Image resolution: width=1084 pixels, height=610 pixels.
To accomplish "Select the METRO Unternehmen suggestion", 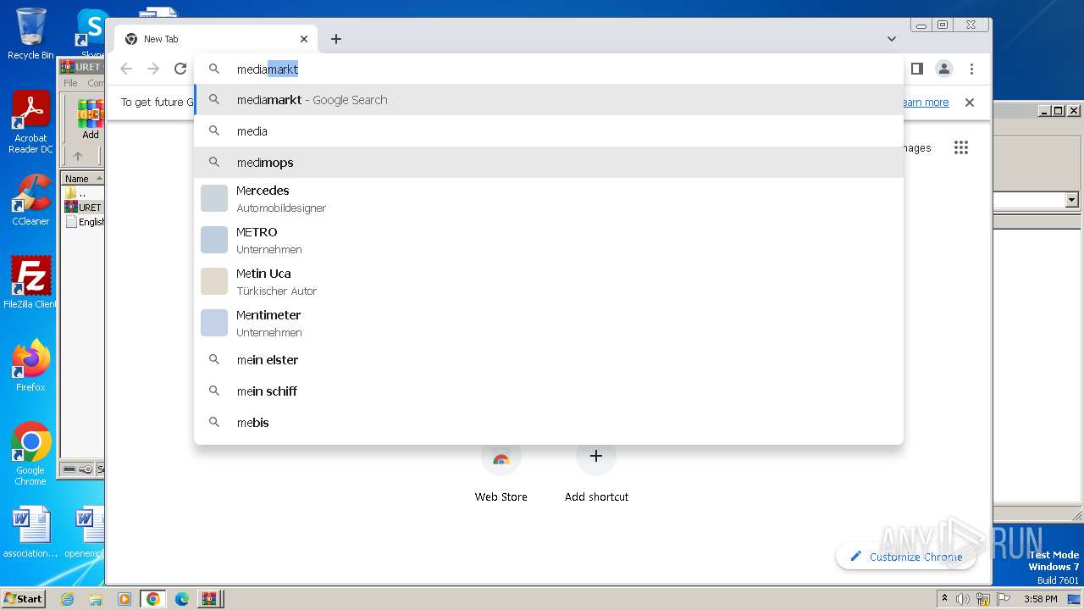I will (549, 240).
